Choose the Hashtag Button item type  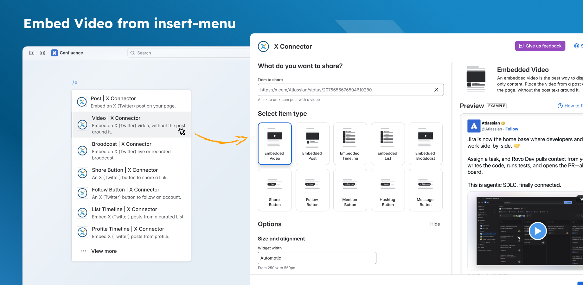pyautogui.click(x=388, y=190)
